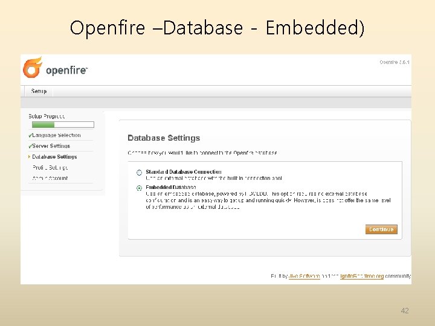Click Profile Settings step in sidebar
Image resolution: width=435 pixels, height=326 pixels.
pos(50,167)
